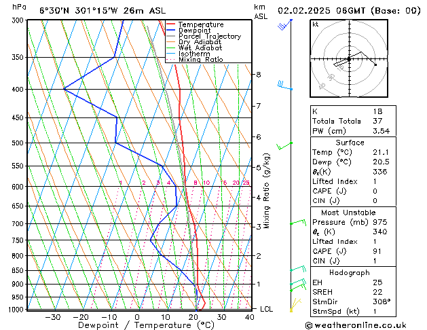Click the 40 temperature axis label
The height and width of the screenshot is (330, 427).
coord(249,317)
